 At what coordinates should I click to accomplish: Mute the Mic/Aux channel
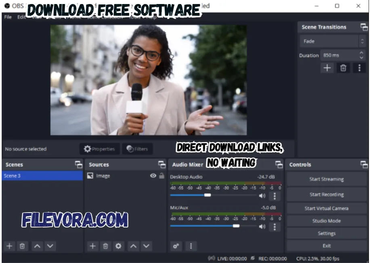click(x=263, y=226)
